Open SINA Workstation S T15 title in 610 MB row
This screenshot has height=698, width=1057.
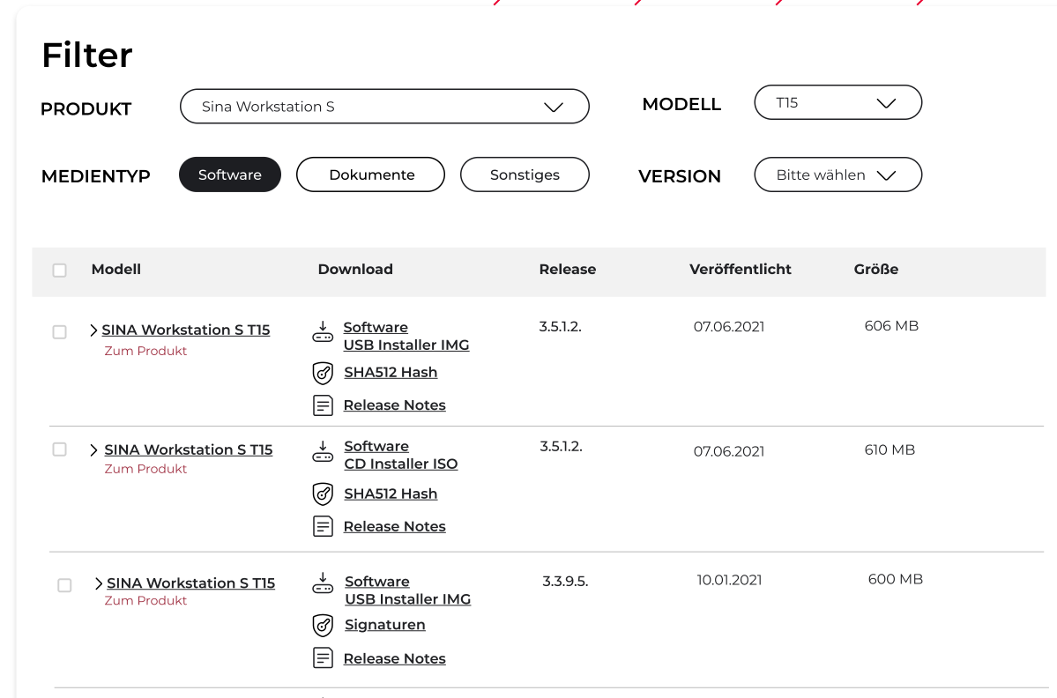189,450
